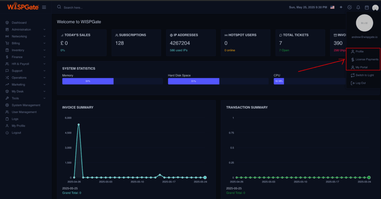Open My Portal link in user dropdown
The height and width of the screenshot is (199, 381).
pos(361,67)
